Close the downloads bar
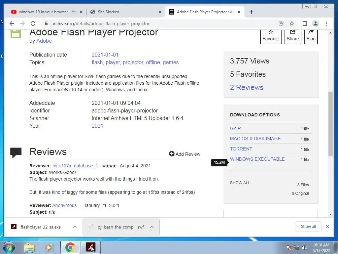 tap(327, 227)
